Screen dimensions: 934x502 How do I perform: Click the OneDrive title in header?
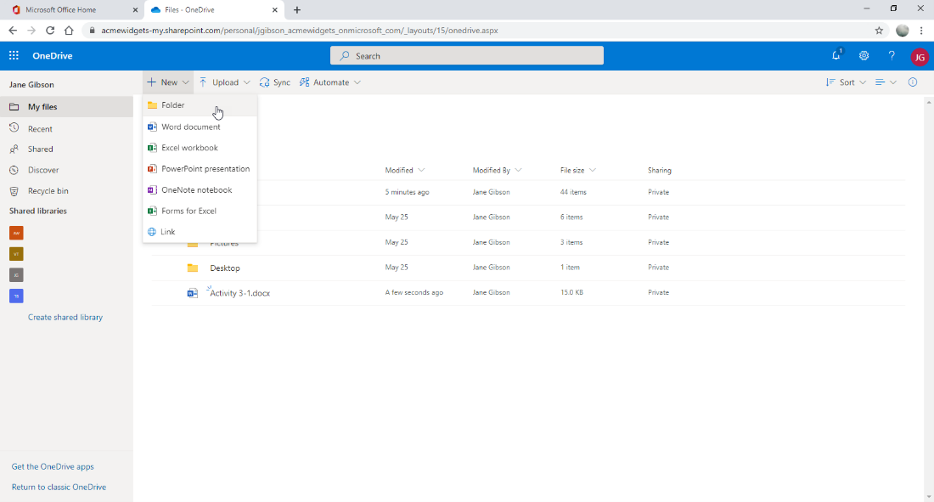(x=53, y=55)
